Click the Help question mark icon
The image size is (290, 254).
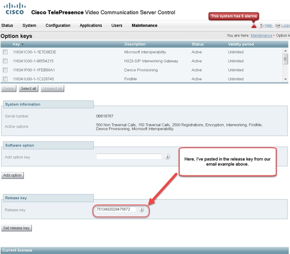click(x=261, y=26)
